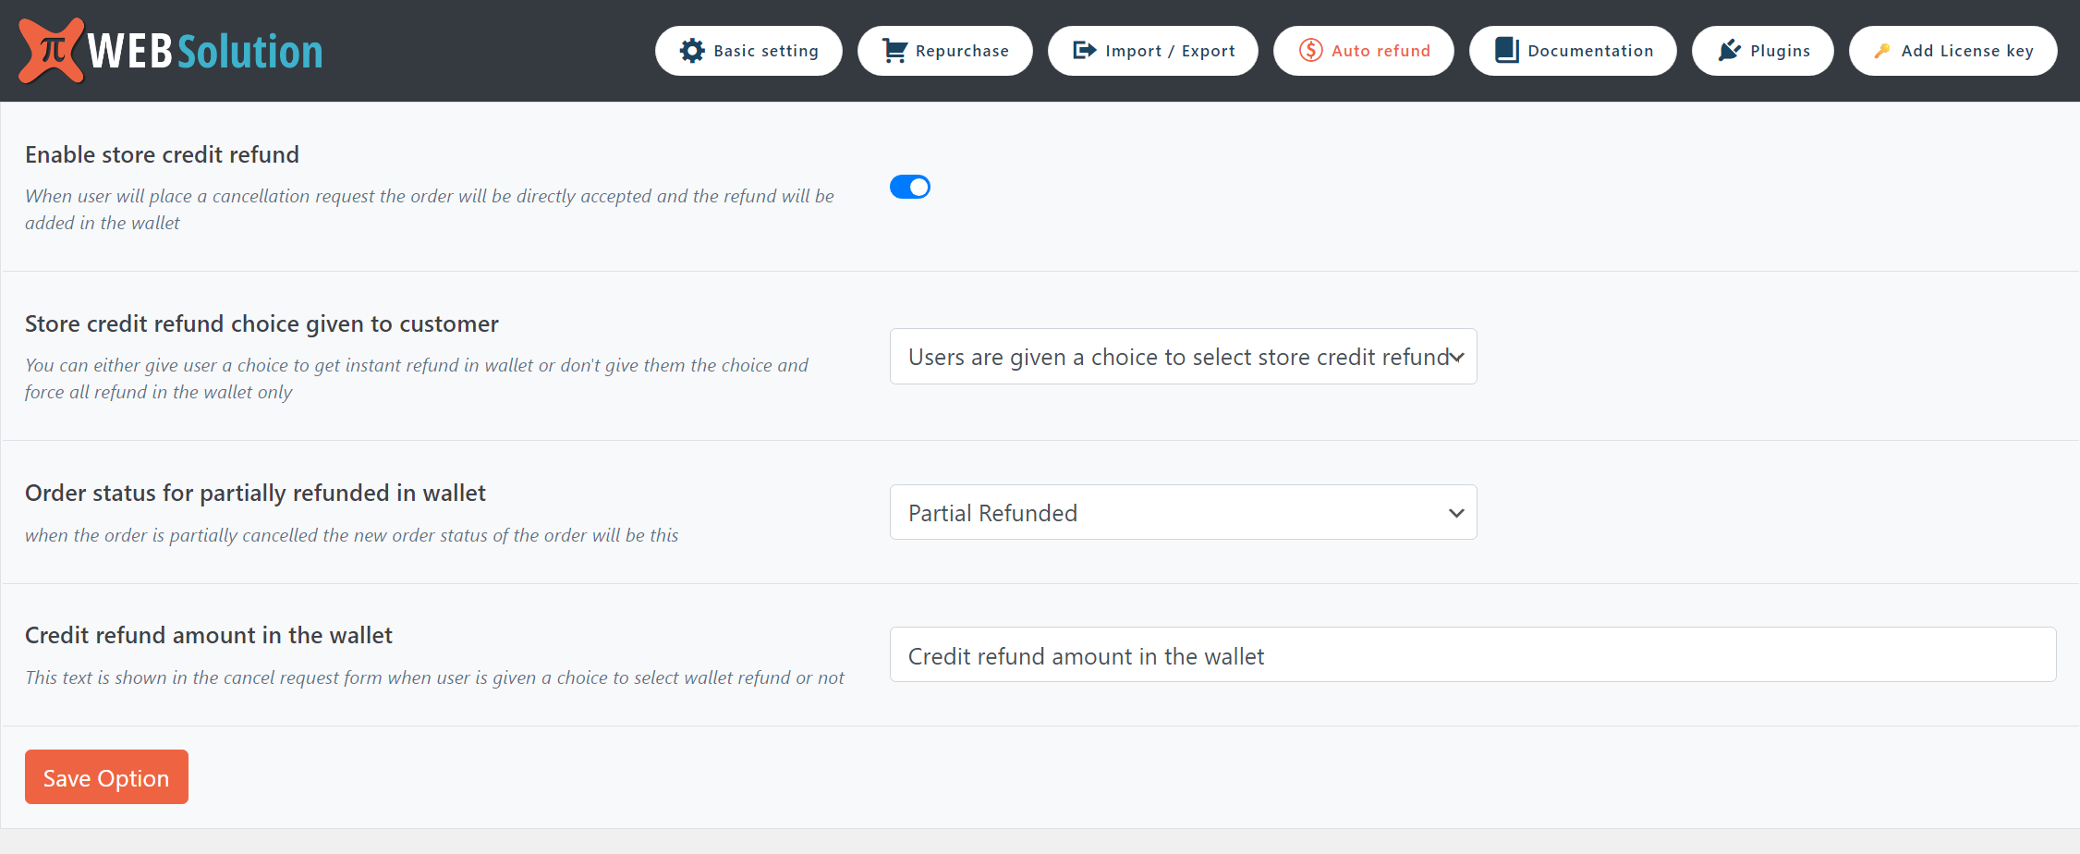Open the Documentation text label
Image resolution: width=2080 pixels, height=854 pixels.
1590,51
